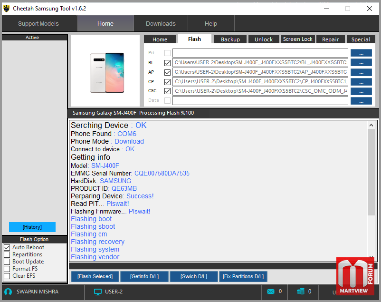
Task: Click the 'Flashing sboot' log line
Action: (x=93, y=226)
